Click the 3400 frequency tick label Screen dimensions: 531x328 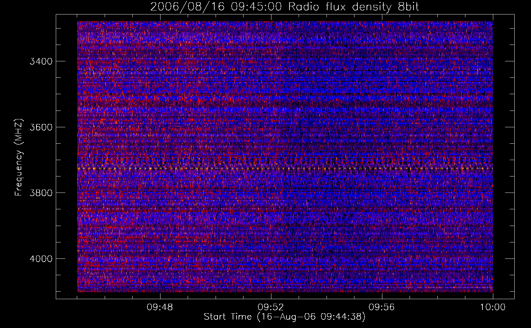[x=41, y=61]
